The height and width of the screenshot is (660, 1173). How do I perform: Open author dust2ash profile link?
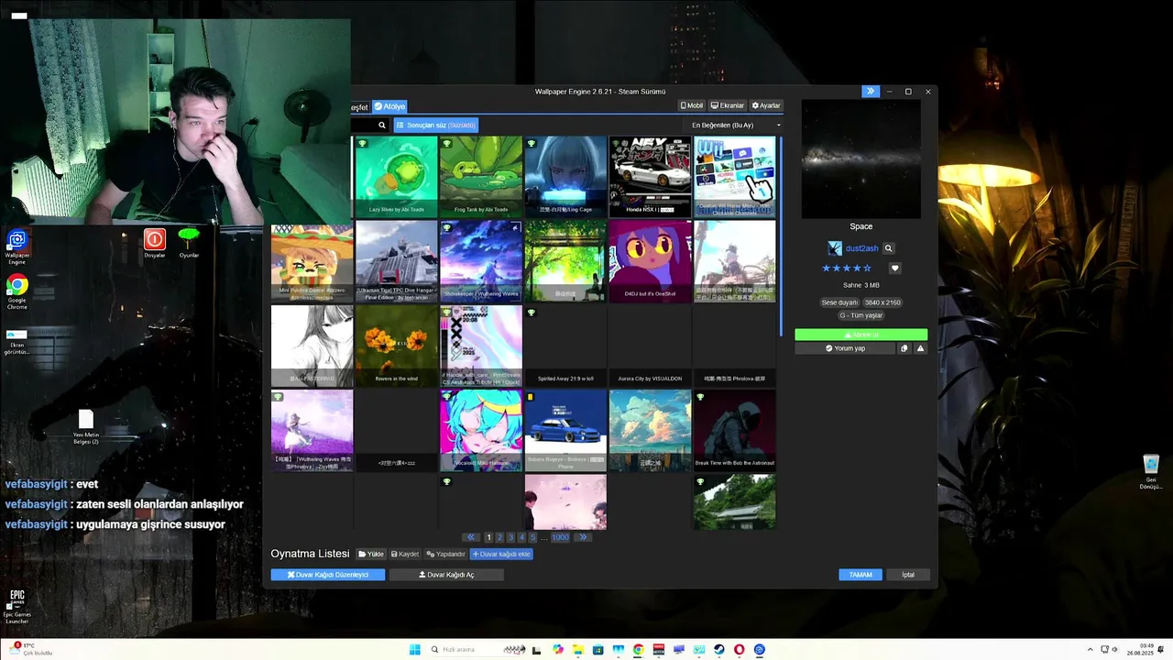tap(861, 248)
